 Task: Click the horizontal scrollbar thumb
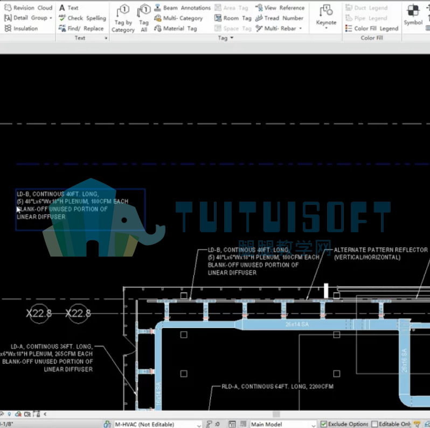(x=276, y=414)
